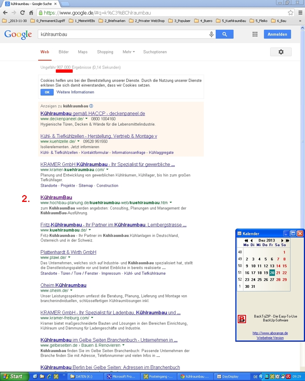
Task: Select the Shopping search tab
Action: (105, 52)
